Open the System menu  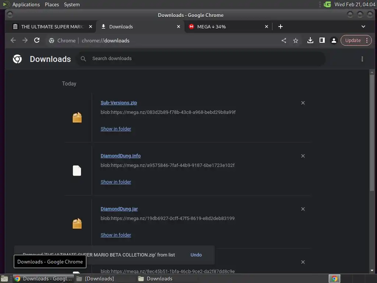[72, 4]
